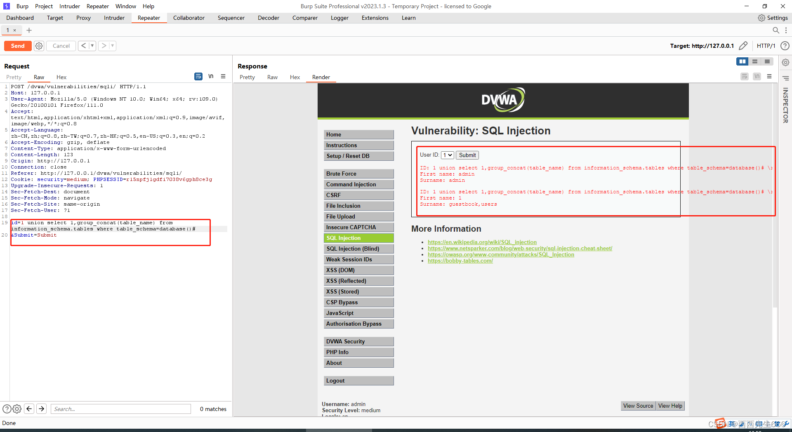792x432 pixels.
Task: Click the View Help button
Action: (670, 406)
